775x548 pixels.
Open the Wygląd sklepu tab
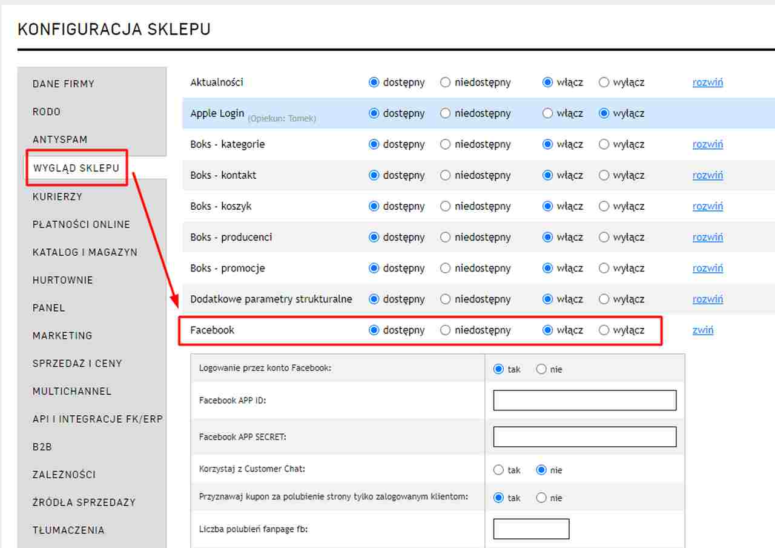coord(76,168)
